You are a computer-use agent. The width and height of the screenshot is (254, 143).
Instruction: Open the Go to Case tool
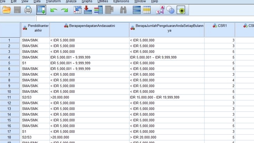78,10
